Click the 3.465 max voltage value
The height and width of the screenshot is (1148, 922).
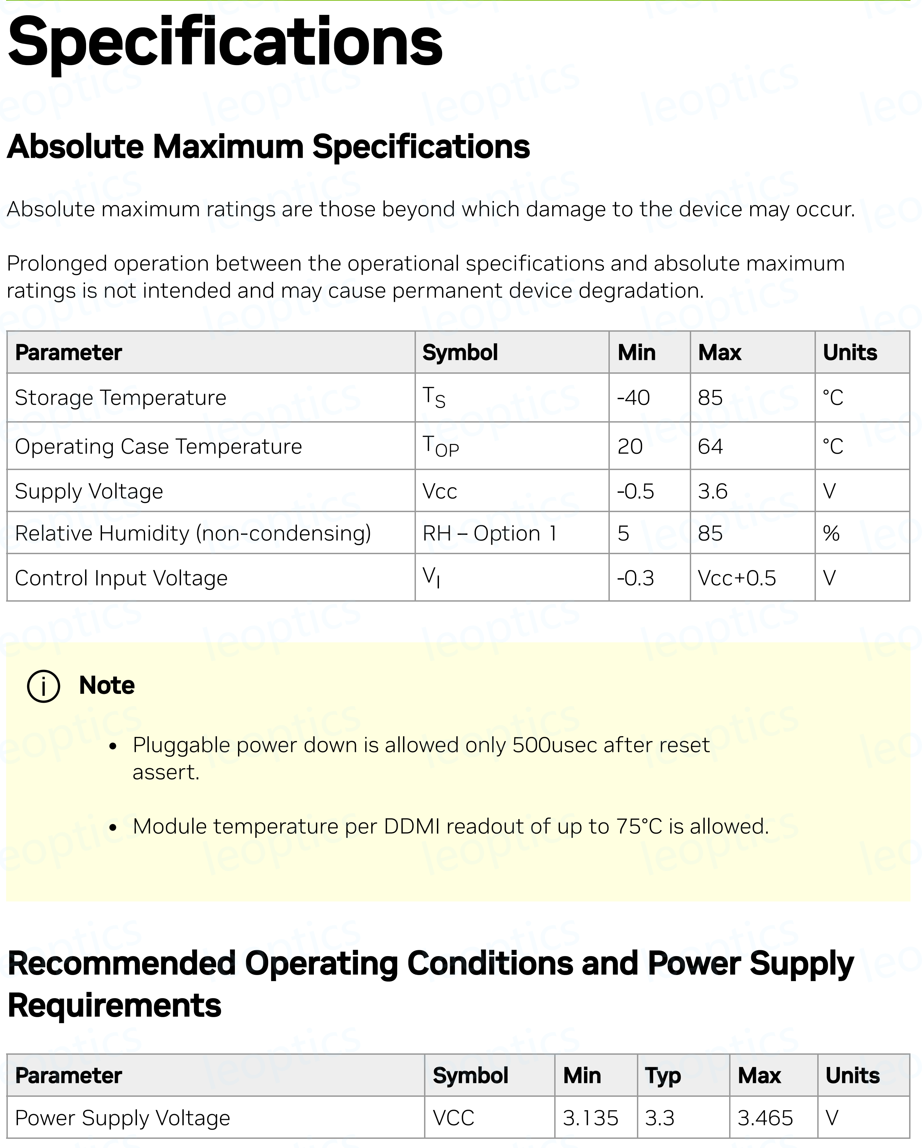point(765,1118)
